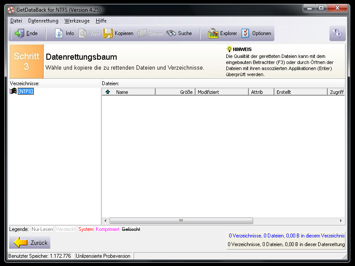Open the Hilfe menu

click(x=101, y=21)
